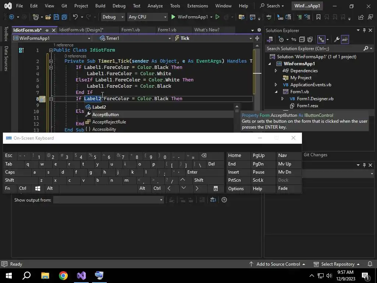Collapse All in Solution Explorer
The image size is (377, 283).
(x=302, y=39)
